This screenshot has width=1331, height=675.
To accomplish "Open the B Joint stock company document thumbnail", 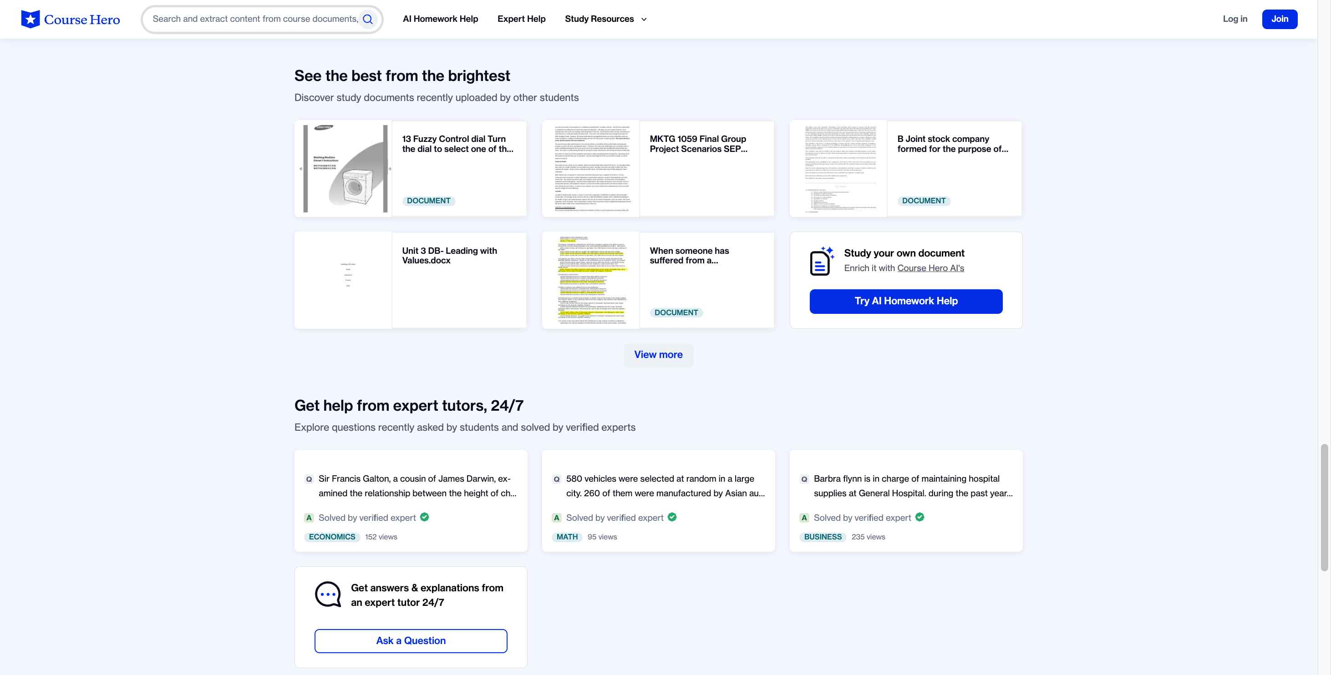I will tap(838, 168).
